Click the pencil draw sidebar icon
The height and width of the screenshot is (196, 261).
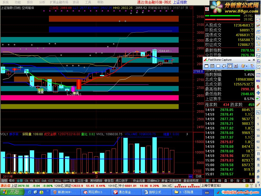pyautogui.click(x=258, y=104)
